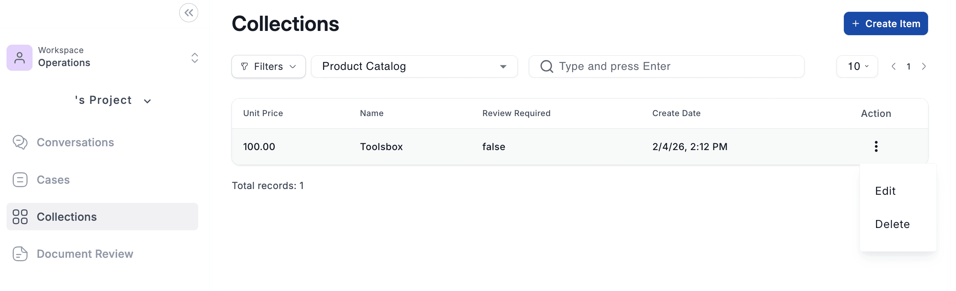Choose Delete from the action menu

pyautogui.click(x=892, y=224)
